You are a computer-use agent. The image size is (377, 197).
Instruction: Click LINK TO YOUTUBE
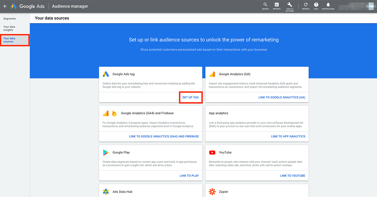click(x=293, y=176)
